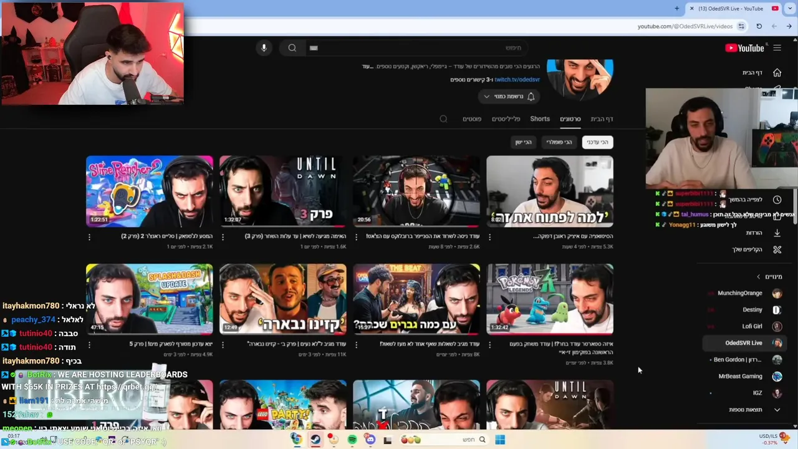
Task: Open options menu for Roblox video
Action: click(x=356, y=237)
